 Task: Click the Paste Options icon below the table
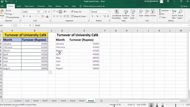coord(50,73)
